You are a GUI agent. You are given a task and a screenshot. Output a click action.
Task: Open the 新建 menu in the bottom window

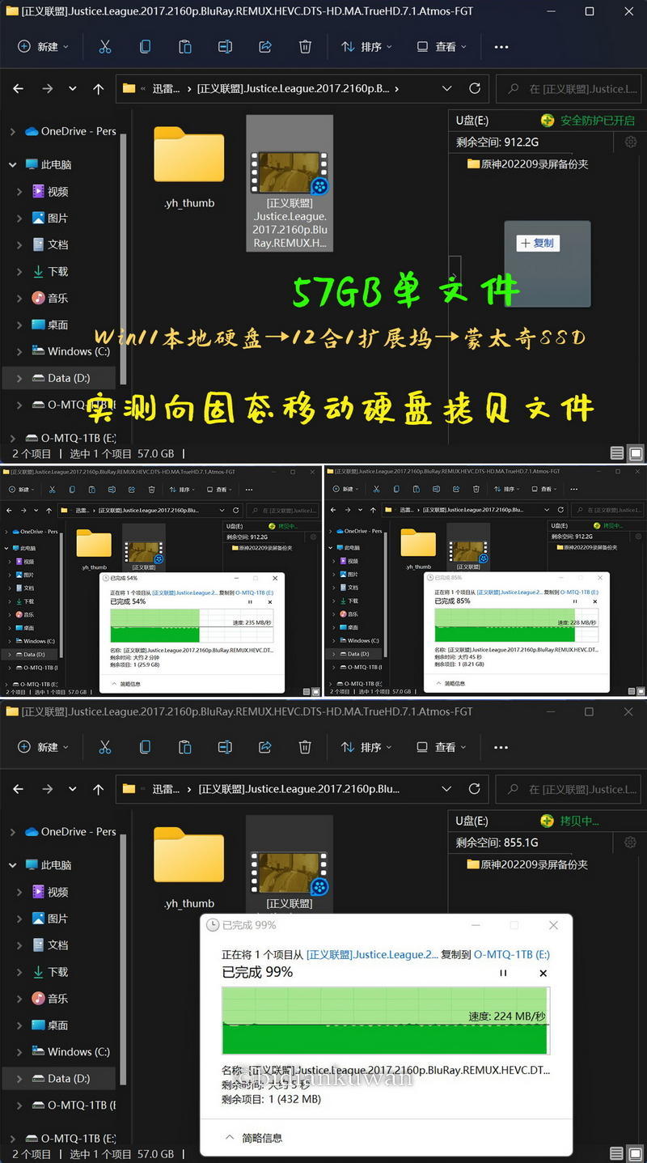coord(43,747)
